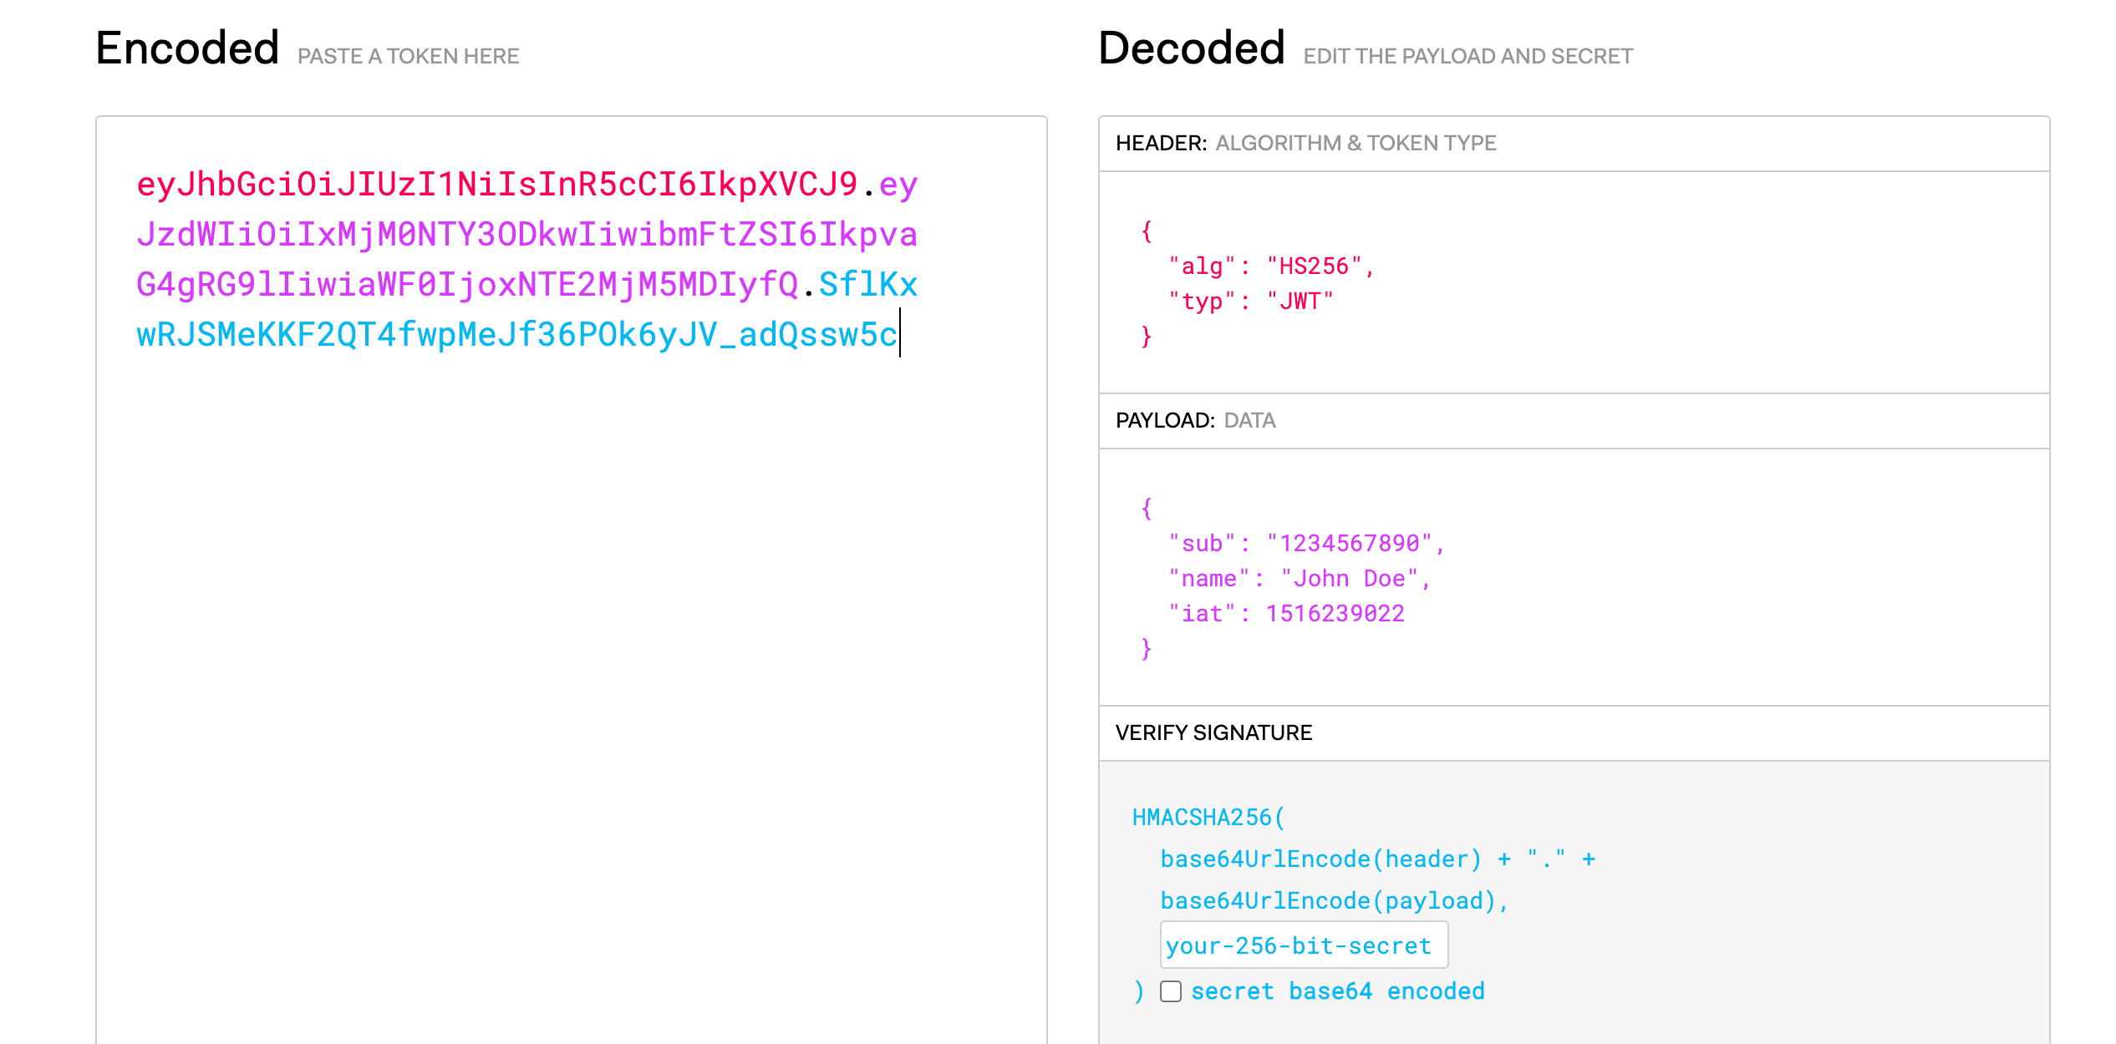The image size is (2116, 1044).
Task: Click the PASTE A TOKEN HERE hint text
Action: [408, 57]
